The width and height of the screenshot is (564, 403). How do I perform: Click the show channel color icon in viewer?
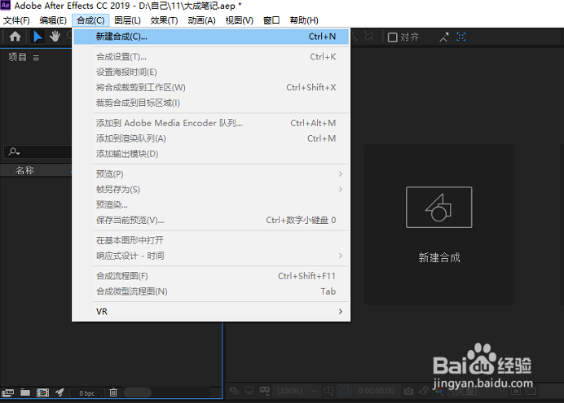tap(438, 391)
